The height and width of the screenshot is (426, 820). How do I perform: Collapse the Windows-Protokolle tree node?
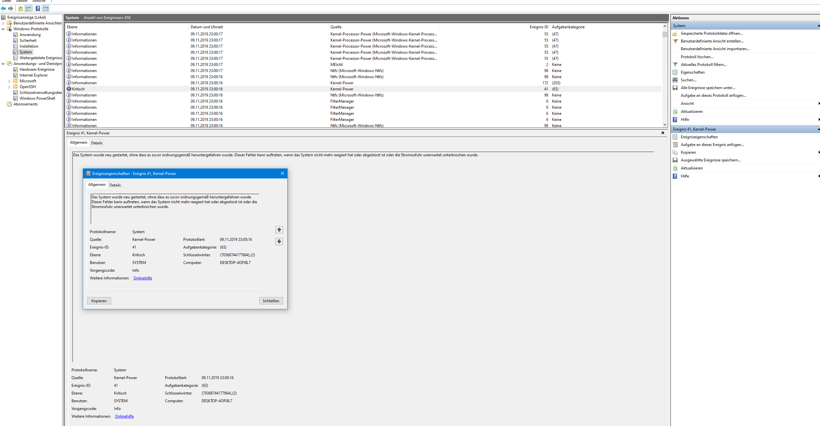pos(3,29)
